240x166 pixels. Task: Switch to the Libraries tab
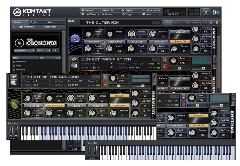pyautogui.click(x=20, y=22)
